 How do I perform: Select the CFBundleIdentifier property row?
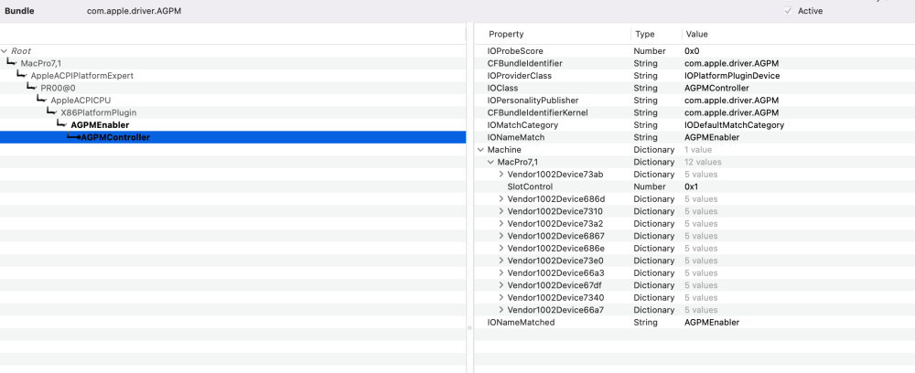[x=694, y=63]
